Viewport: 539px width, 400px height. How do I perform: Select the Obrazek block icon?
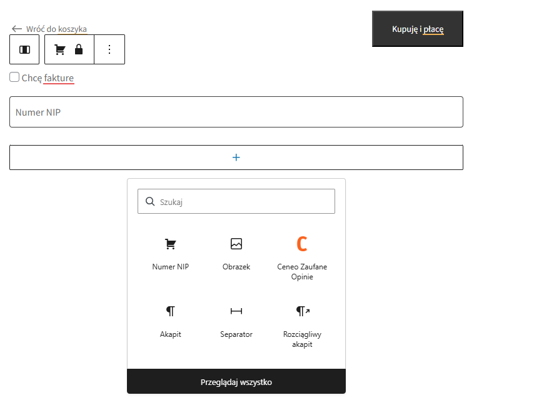click(x=236, y=244)
